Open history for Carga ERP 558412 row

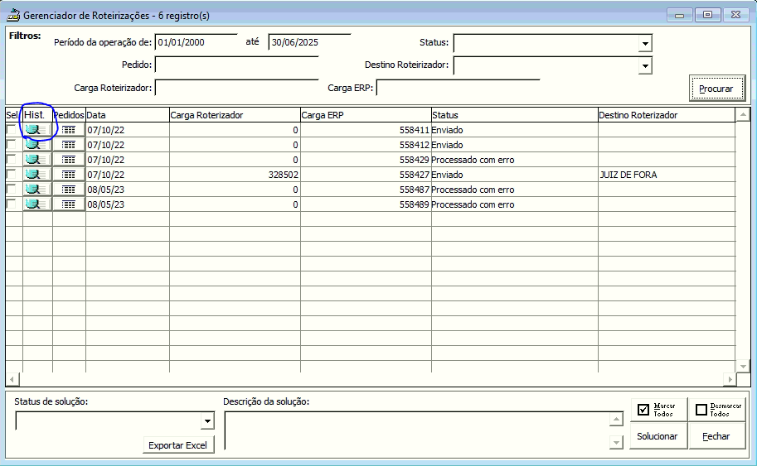(37, 145)
